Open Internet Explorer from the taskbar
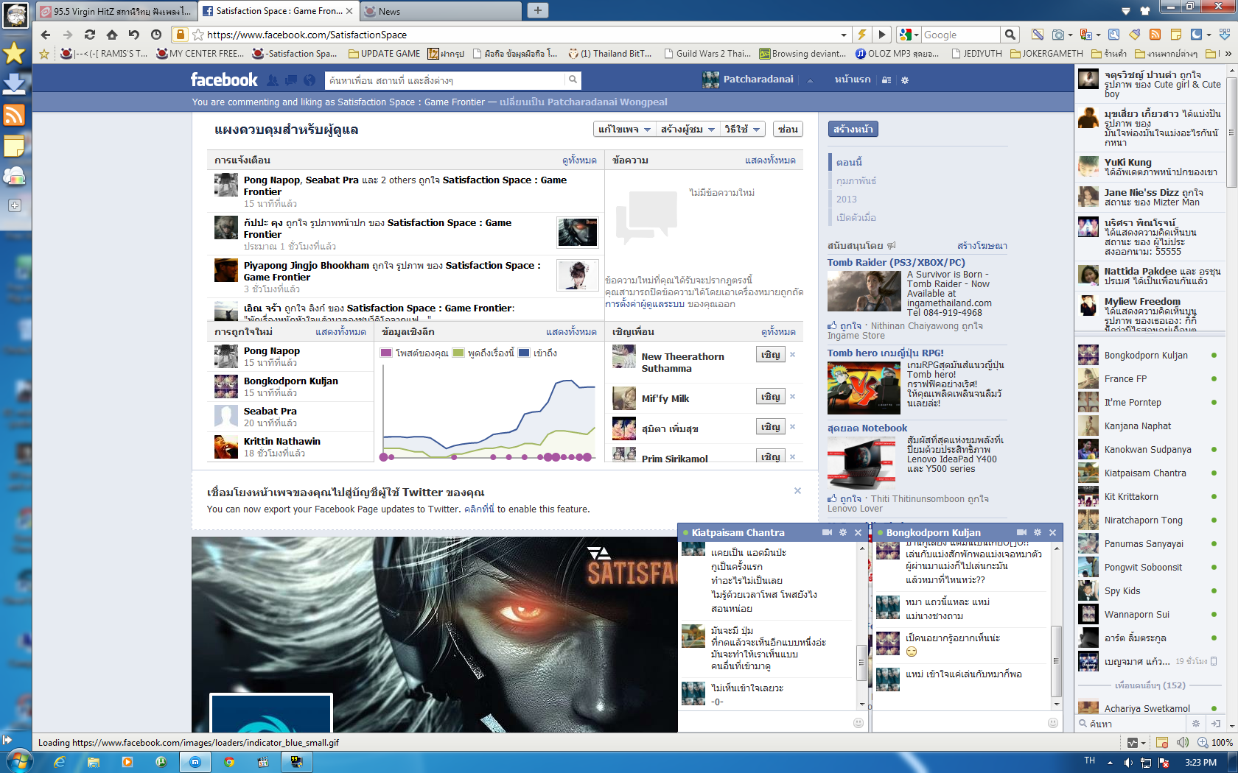The image size is (1238, 773). click(60, 762)
